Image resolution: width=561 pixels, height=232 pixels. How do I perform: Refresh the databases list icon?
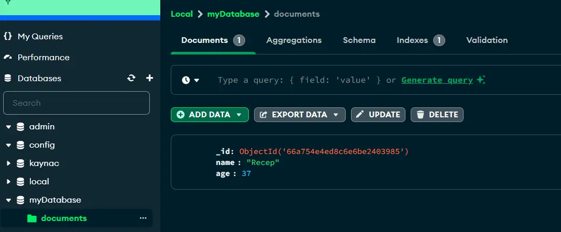click(x=131, y=78)
